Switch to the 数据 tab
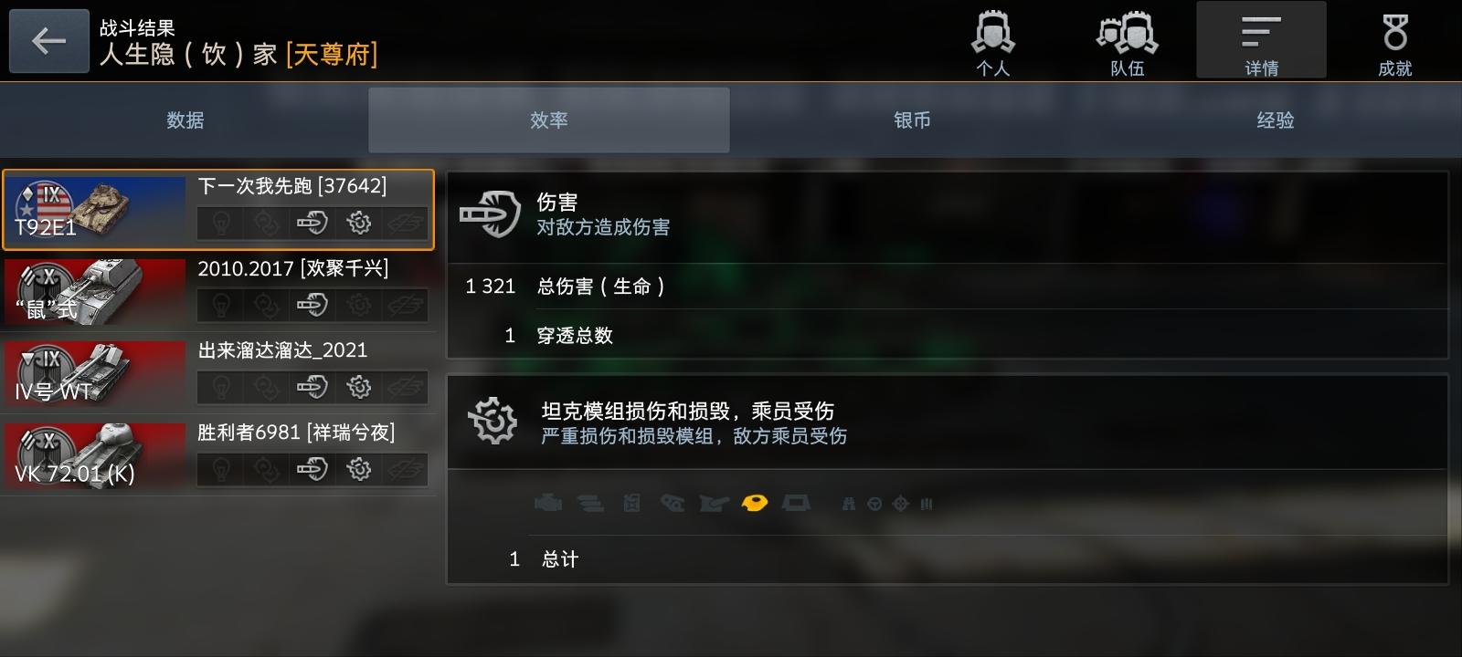This screenshot has height=657, width=1462. (185, 120)
